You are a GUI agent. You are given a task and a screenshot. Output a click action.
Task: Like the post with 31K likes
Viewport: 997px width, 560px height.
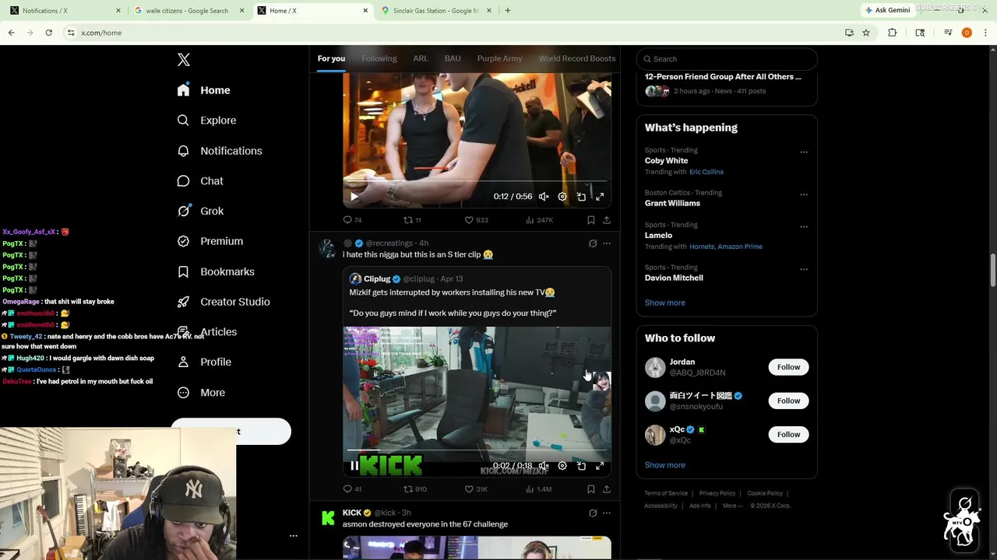click(x=476, y=489)
